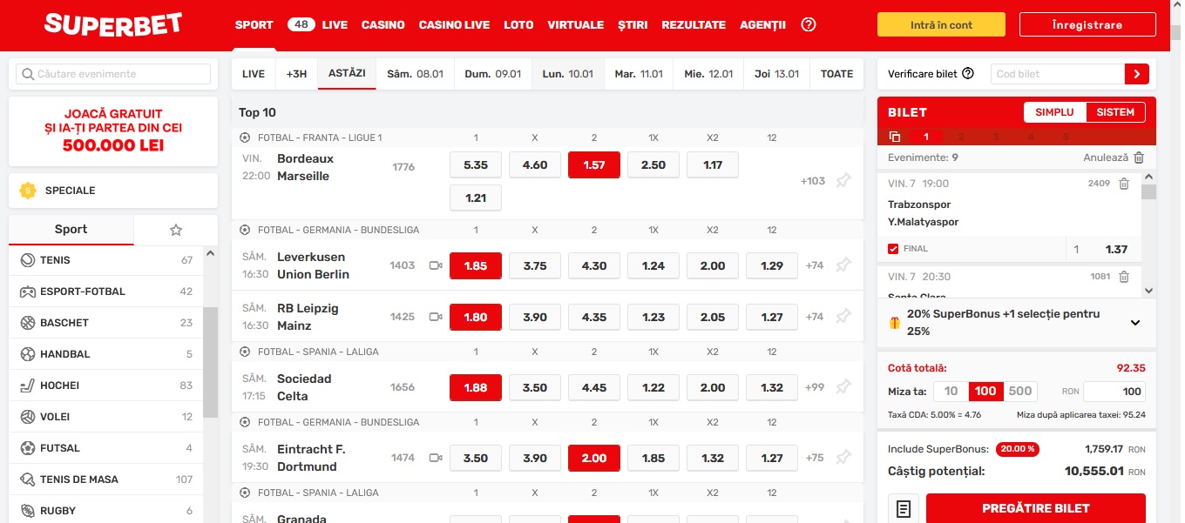Select the Handbal sport icon
1185x523 pixels.
point(27,354)
